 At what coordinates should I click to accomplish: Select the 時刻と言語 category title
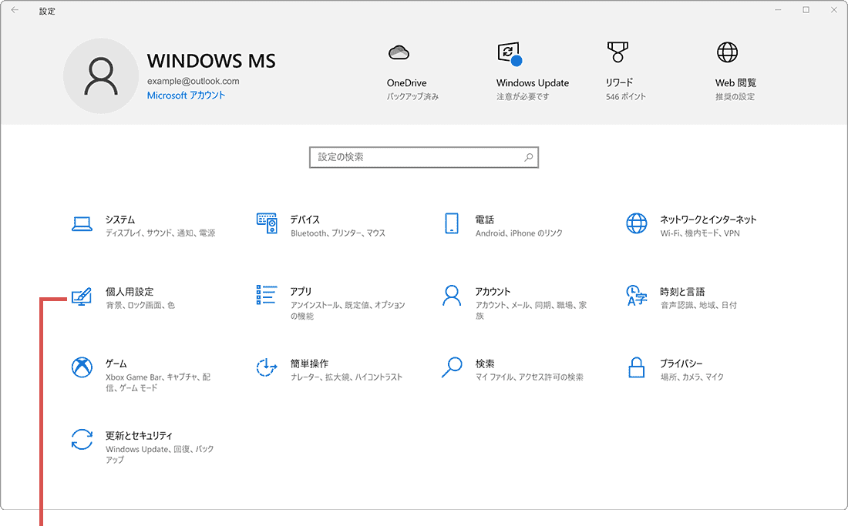(x=682, y=292)
